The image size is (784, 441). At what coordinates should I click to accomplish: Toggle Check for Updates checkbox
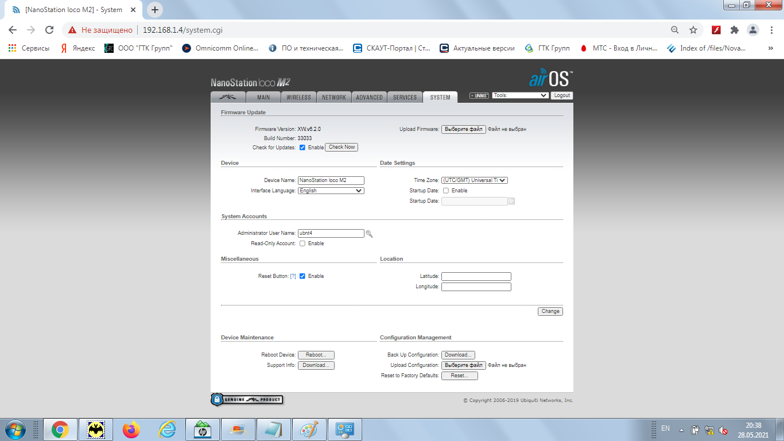302,148
